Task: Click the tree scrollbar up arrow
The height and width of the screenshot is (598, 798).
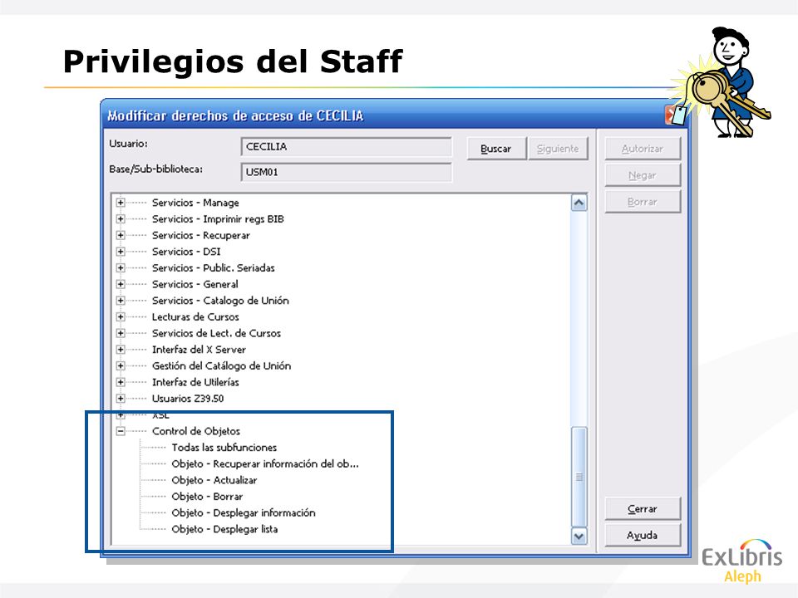Action: click(x=579, y=203)
